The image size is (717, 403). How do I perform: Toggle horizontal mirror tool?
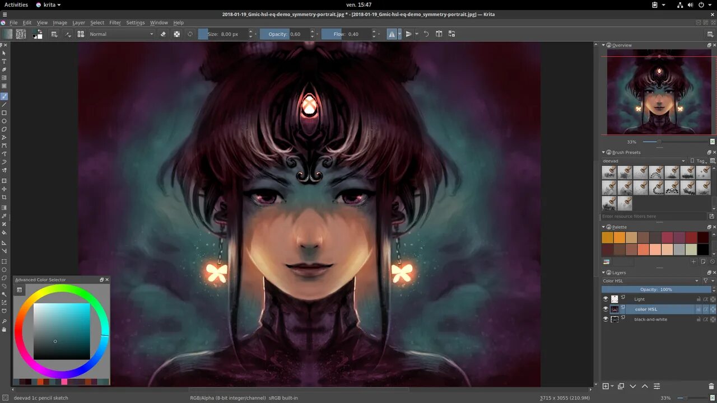click(x=392, y=34)
